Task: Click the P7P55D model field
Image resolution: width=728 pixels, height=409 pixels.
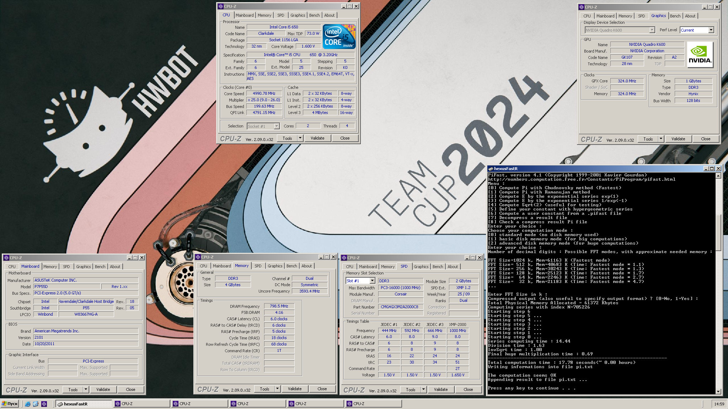Action: pyautogui.click(x=66, y=287)
